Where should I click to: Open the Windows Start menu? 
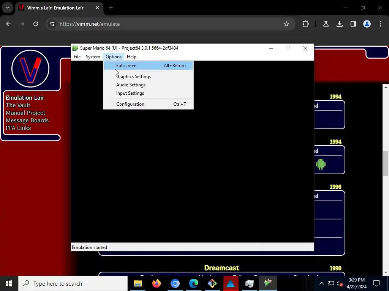pyautogui.click(x=9, y=283)
